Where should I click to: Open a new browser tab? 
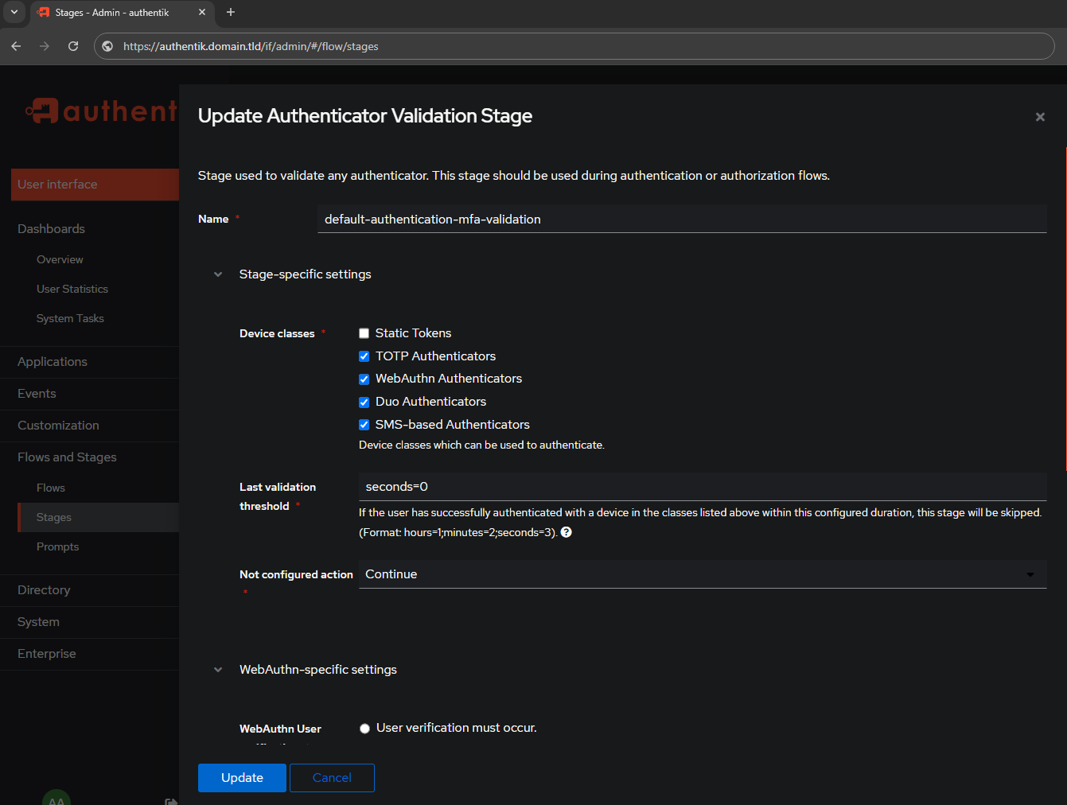click(231, 12)
